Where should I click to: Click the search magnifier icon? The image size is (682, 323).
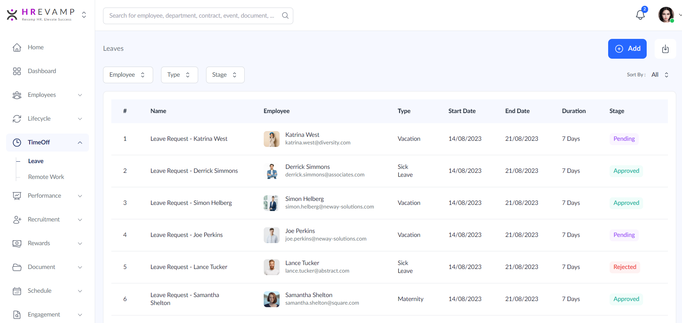[285, 15]
